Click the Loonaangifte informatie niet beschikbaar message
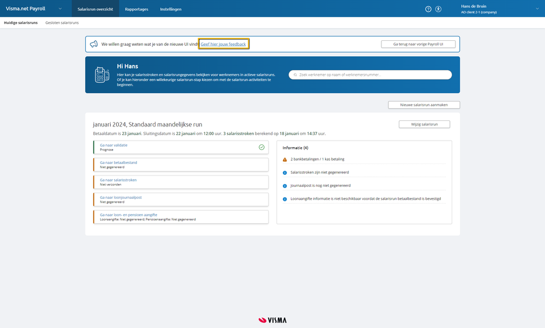Viewport: 545px width, 328px height. pos(366,199)
